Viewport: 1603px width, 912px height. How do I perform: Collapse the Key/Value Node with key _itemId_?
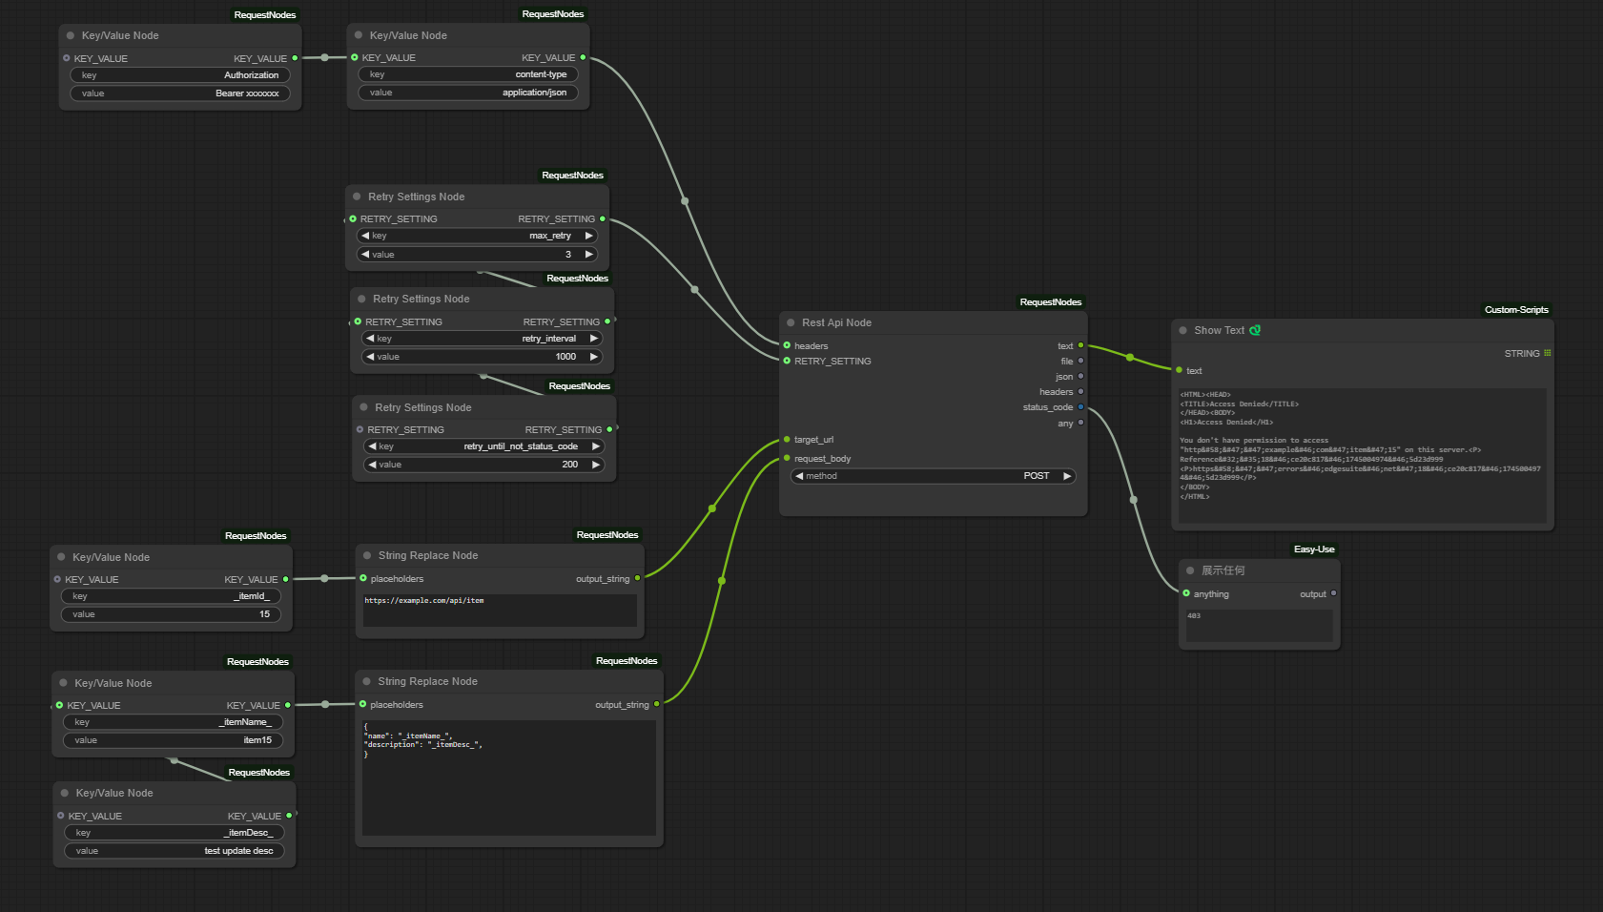[61, 557]
